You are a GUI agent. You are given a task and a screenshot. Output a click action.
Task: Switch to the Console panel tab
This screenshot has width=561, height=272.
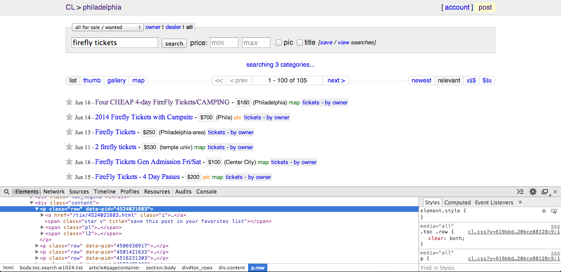[x=206, y=192]
